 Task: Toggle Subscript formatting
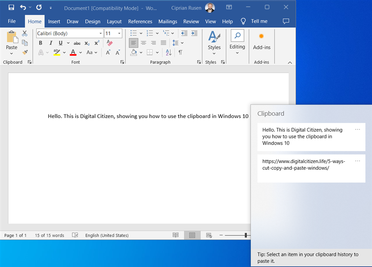(x=87, y=43)
